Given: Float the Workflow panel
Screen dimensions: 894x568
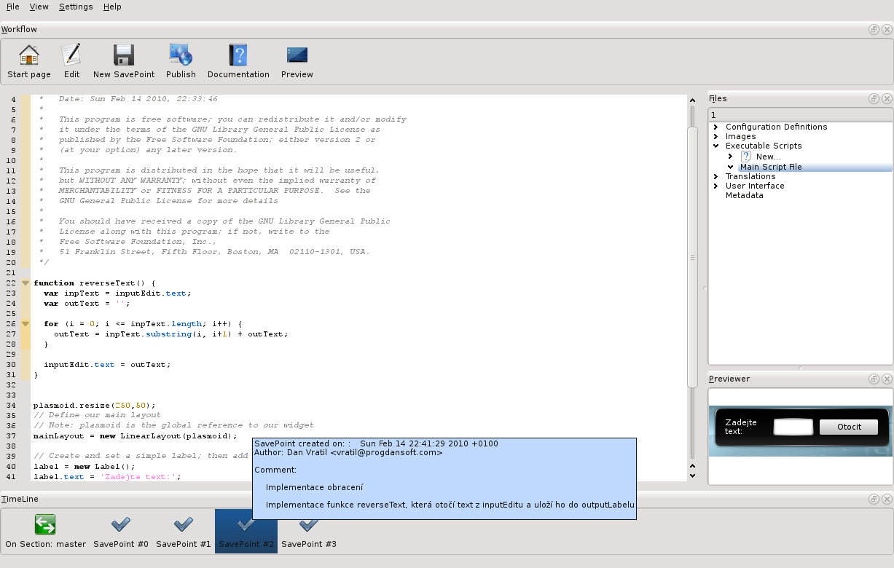Looking at the screenshot, I should tap(874, 29).
